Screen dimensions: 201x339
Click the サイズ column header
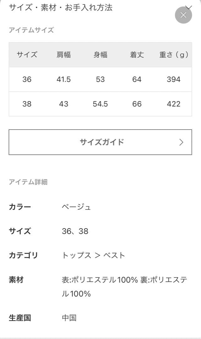click(x=26, y=55)
